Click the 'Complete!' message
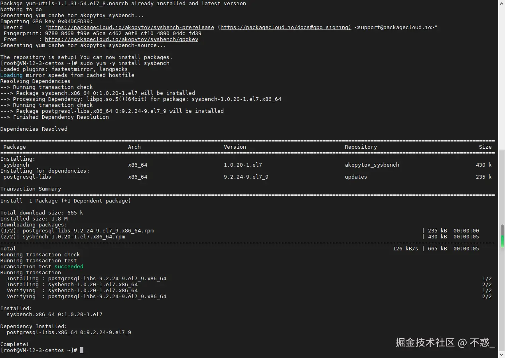 click(15, 344)
